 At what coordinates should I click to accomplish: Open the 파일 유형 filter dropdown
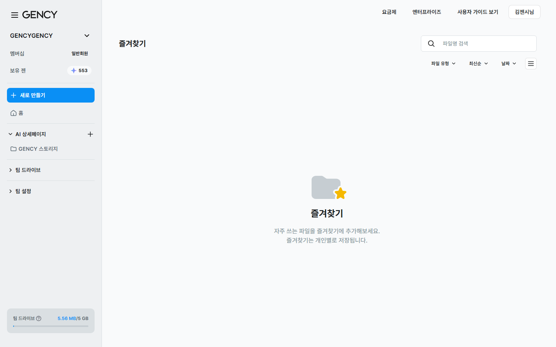(x=443, y=64)
